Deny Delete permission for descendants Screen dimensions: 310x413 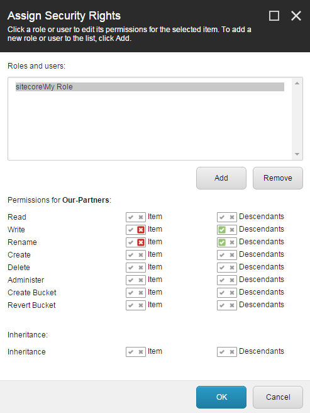(232, 268)
